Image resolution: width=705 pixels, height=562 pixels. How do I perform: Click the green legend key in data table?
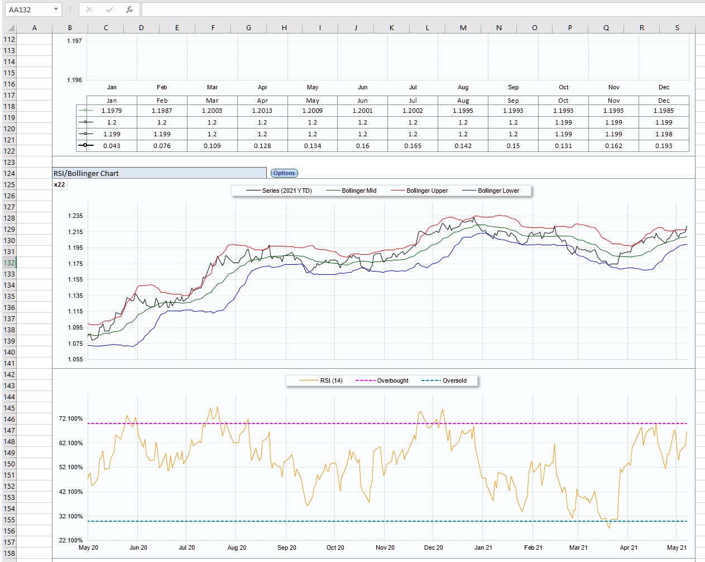[85, 111]
